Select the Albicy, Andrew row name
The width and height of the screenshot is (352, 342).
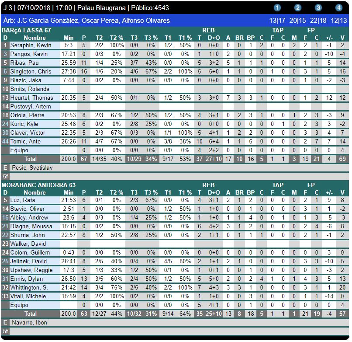pyautogui.click(x=29, y=218)
